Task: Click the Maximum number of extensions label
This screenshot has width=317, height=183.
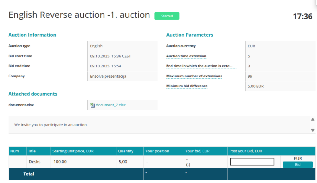Action: 194,76
